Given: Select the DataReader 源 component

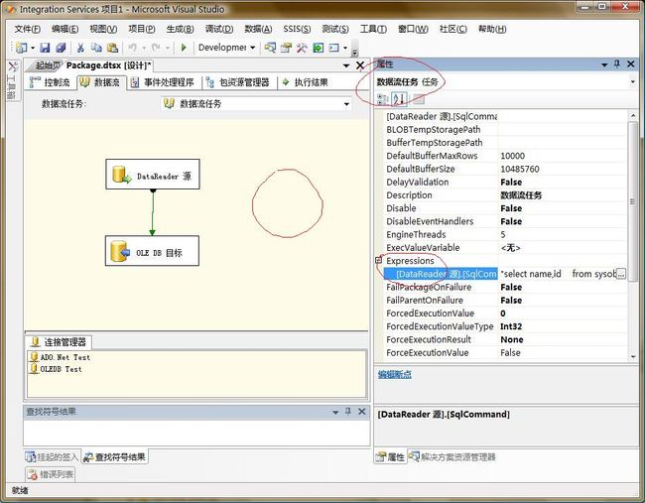Looking at the screenshot, I should 153,175.
